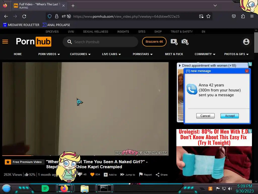The width and height of the screenshot is (258, 194).
Task: Switch to the command prompt taskbar window
Action: pyautogui.click(x=104, y=188)
